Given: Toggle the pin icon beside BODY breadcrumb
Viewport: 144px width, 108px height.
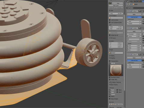Looking at the screenshot, I should 127,4.
